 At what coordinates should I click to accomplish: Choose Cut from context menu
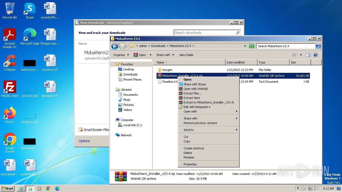click(209, 137)
